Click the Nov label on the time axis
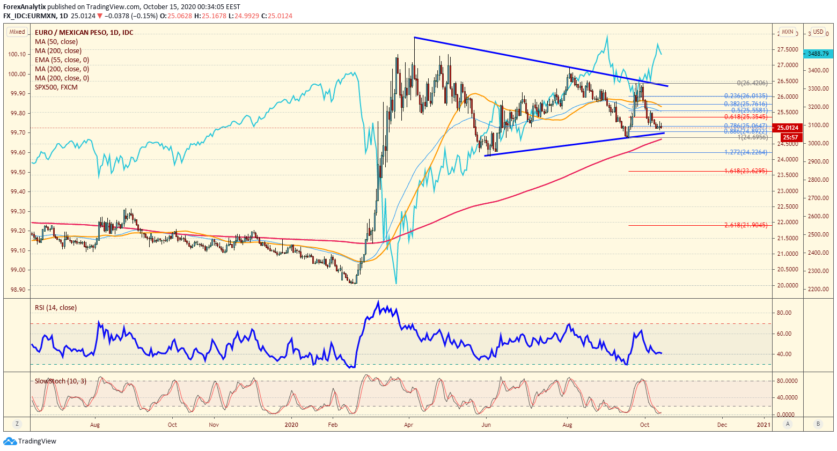The width and height of the screenshot is (837, 451). pos(214,425)
